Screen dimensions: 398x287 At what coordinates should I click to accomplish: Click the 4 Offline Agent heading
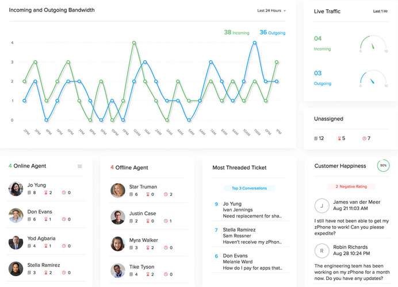pyautogui.click(x=129, y=168)
